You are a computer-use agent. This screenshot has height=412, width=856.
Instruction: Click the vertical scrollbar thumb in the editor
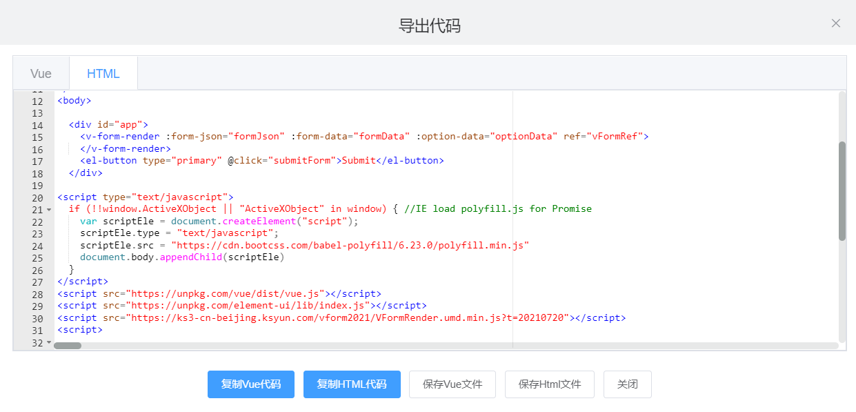pyautogui.click(x=842, y=191)
